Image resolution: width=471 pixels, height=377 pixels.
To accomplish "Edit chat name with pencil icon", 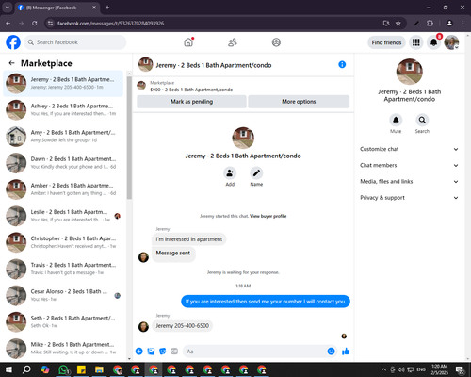I will coord(256,173).
